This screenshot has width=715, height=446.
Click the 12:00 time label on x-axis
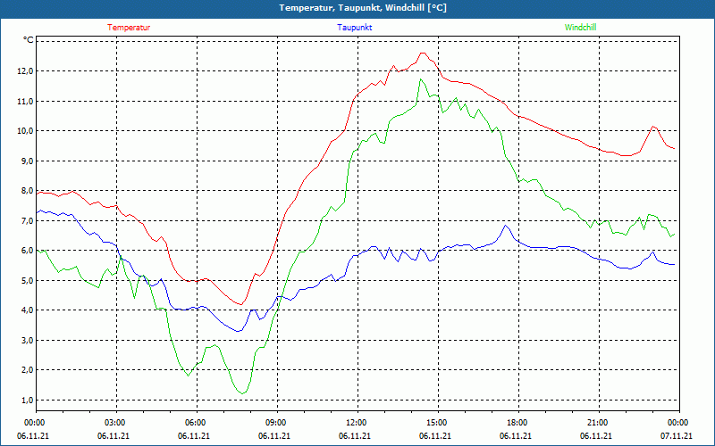(x=356, y=423)
